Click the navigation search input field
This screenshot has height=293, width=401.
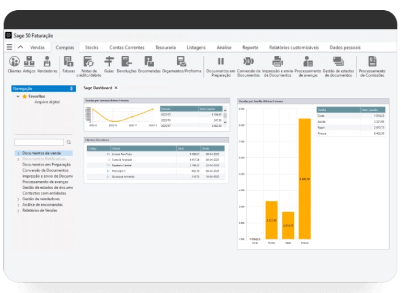pos(39,143)
